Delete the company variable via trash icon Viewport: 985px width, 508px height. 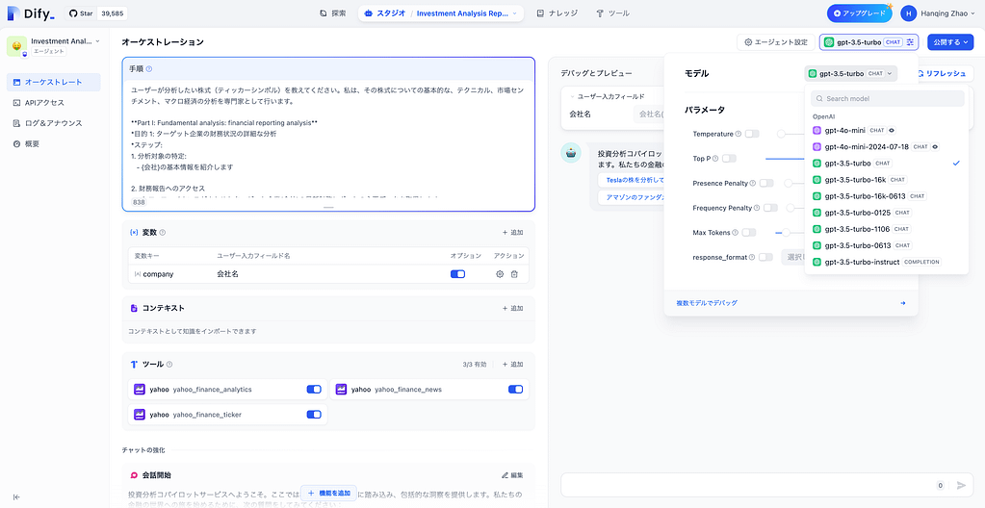pyautogui.click(x=514, y=274)
